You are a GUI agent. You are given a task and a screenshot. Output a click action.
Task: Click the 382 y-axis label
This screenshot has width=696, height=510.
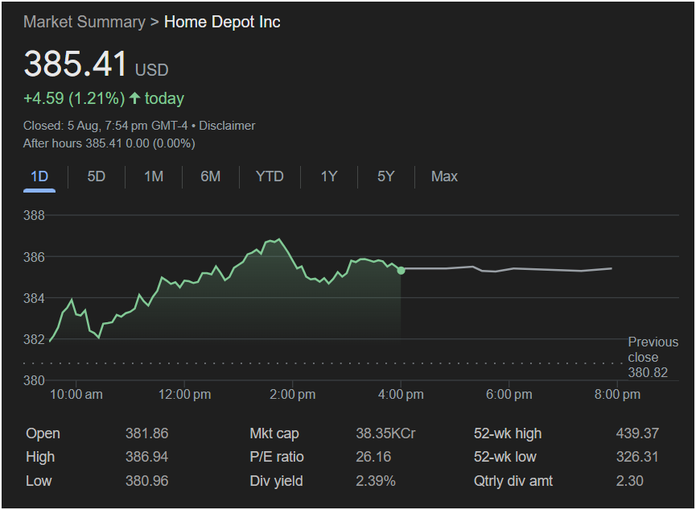[x=34, y=340]
